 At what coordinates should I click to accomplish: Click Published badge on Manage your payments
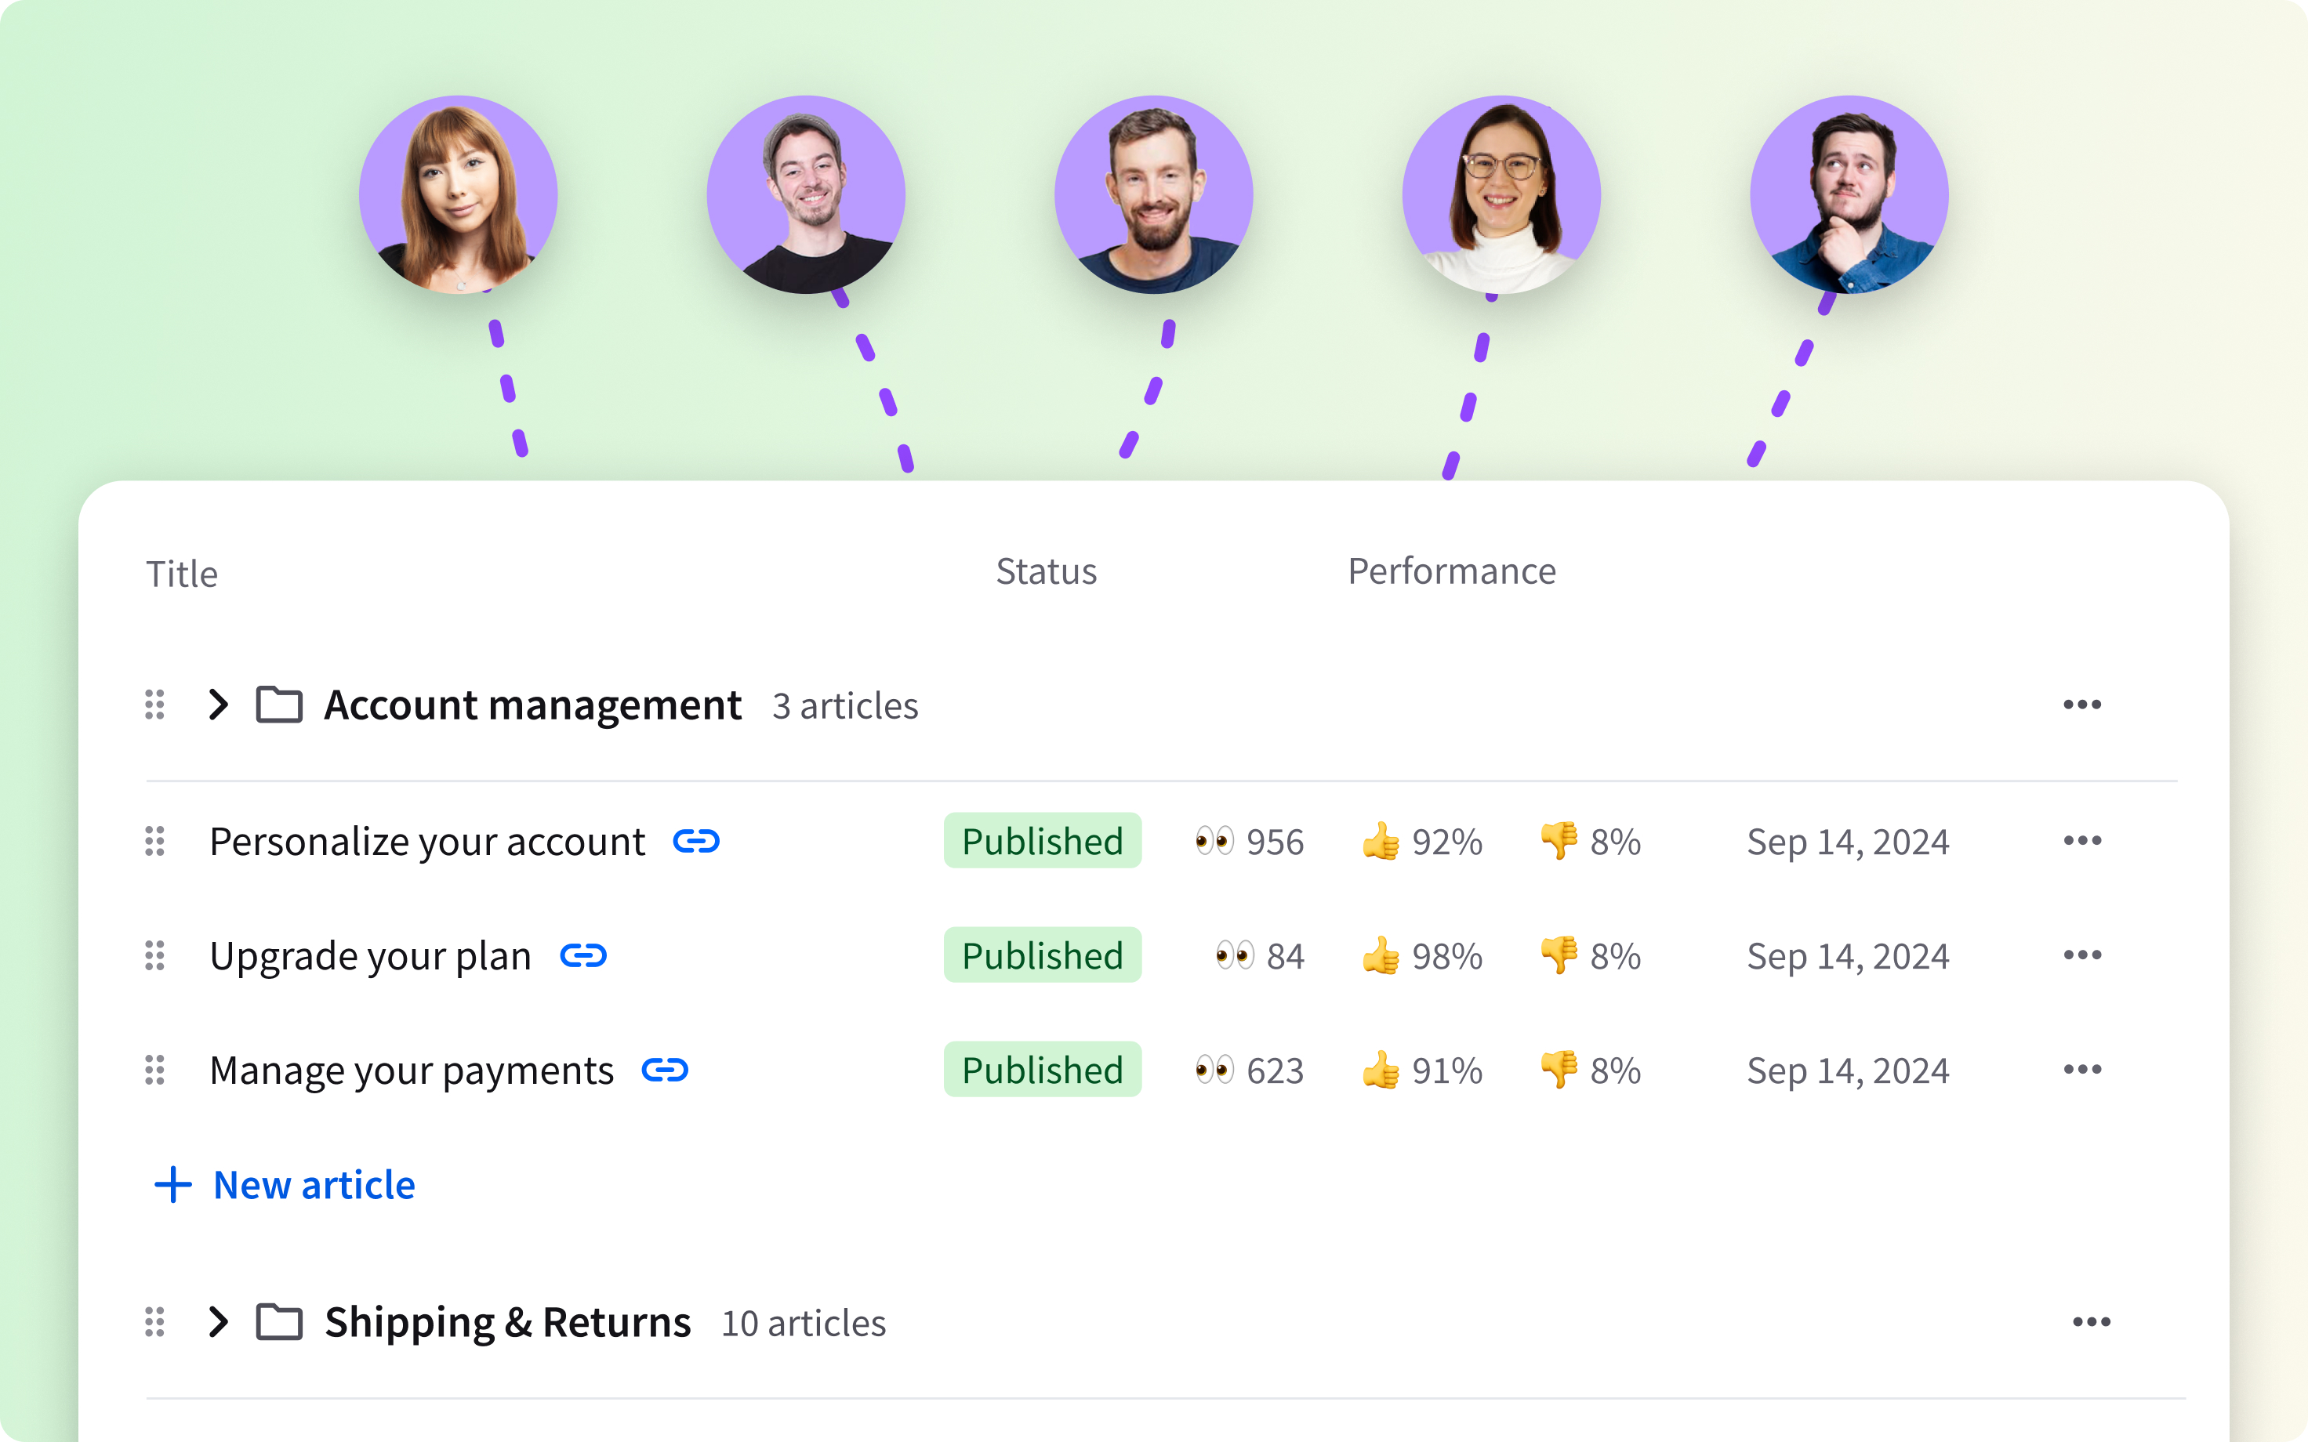(1041, 1070)
